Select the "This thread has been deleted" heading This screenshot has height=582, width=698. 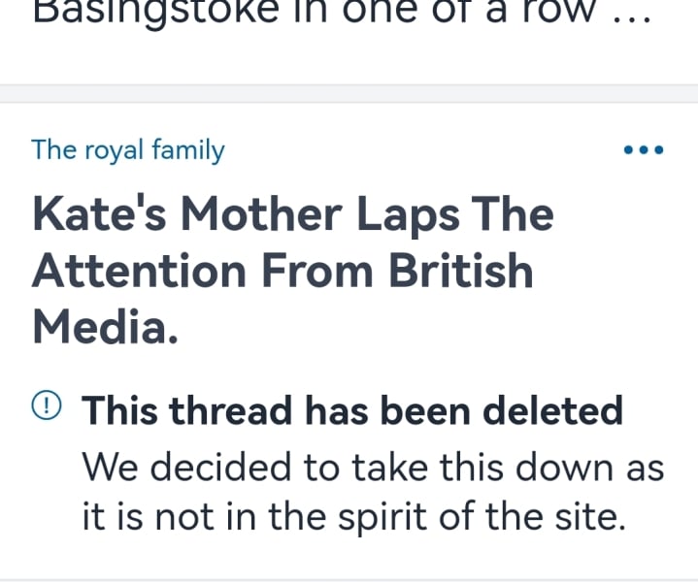(x=351, y=411)
